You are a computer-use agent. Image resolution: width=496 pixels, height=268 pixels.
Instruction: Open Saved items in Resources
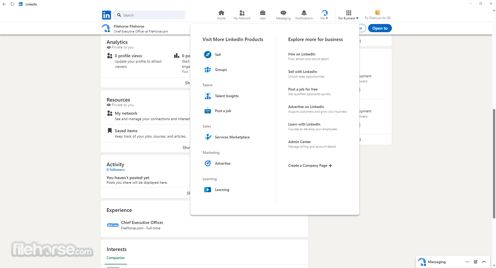tap(126, 131)
